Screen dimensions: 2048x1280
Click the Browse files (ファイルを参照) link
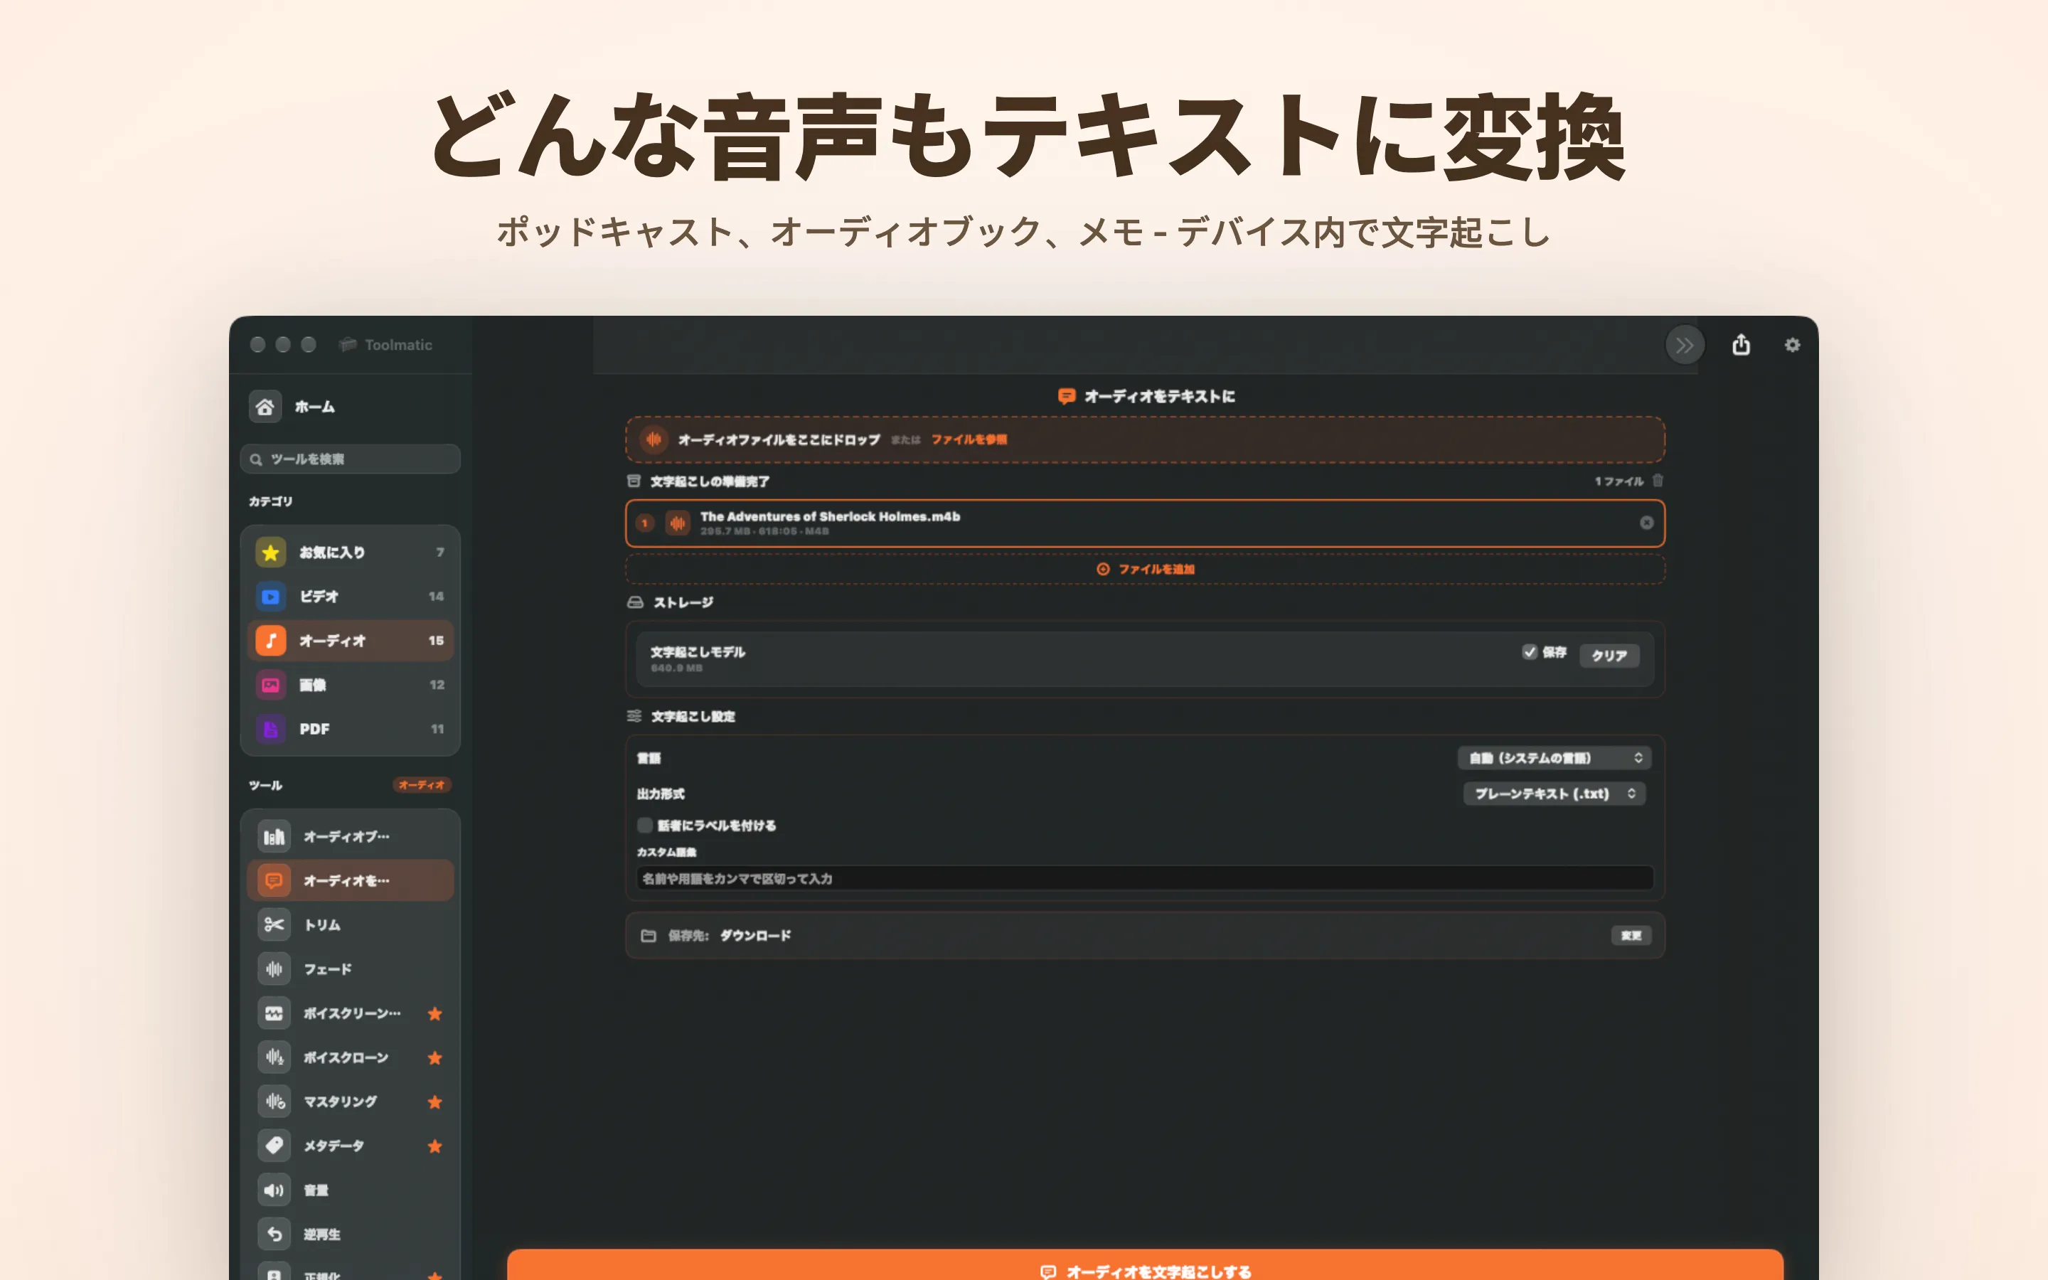click(x=969, y=439)
